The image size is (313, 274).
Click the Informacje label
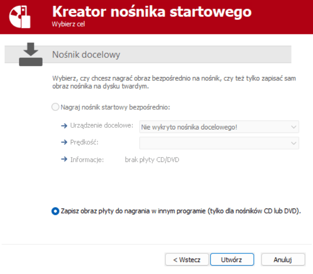pyautogui.click(x=87, y=160)
